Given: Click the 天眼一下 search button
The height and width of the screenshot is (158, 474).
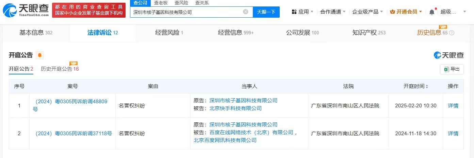Looking at the screenshot, I should pyautogui.click(x=266, y=12).
